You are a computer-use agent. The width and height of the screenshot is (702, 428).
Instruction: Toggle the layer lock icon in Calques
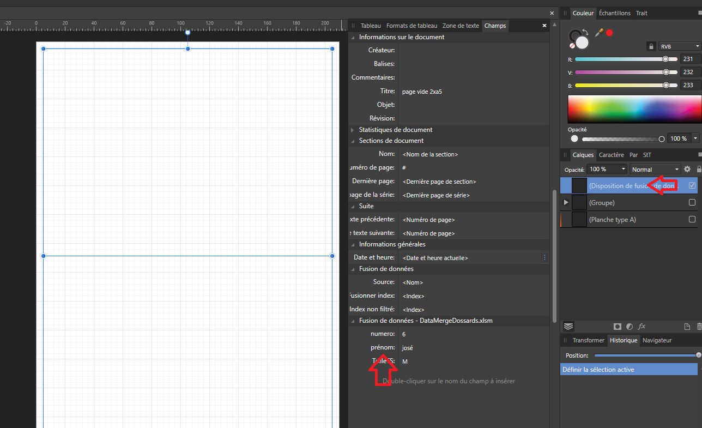[x=699, y=170]
